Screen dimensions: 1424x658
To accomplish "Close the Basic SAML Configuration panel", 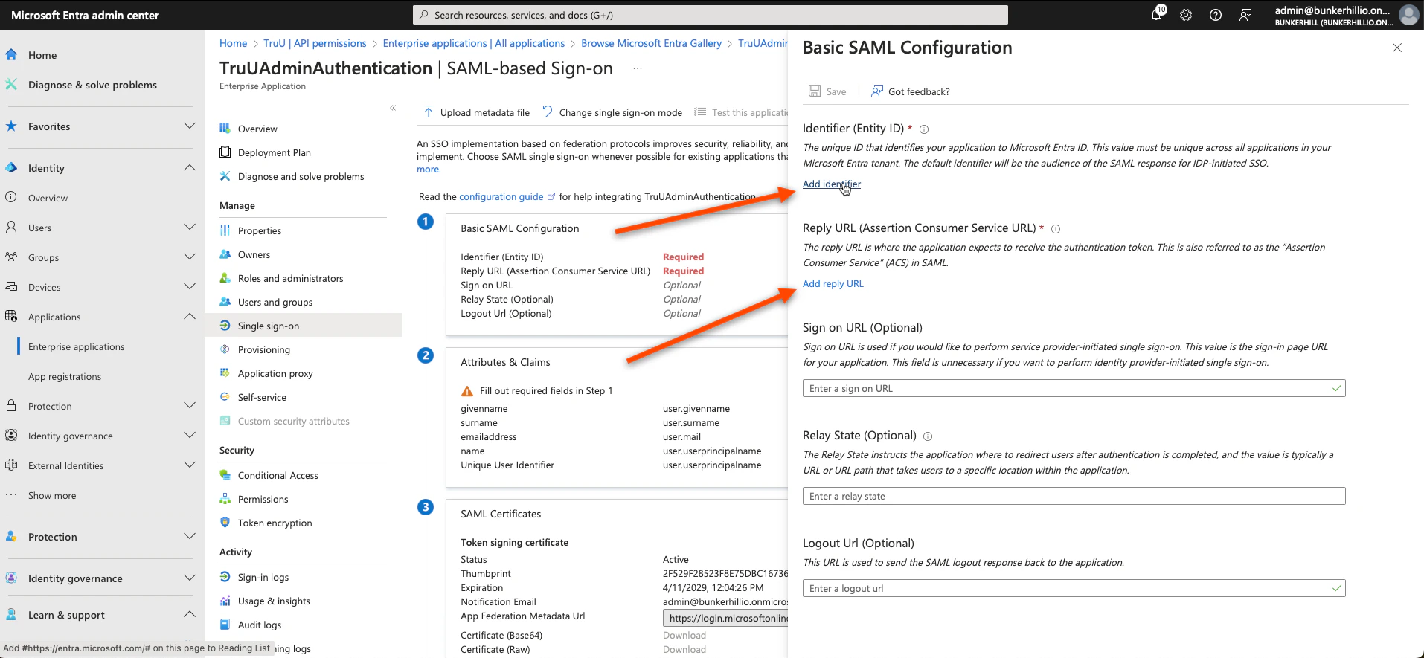I will (x=1397, y=48).
